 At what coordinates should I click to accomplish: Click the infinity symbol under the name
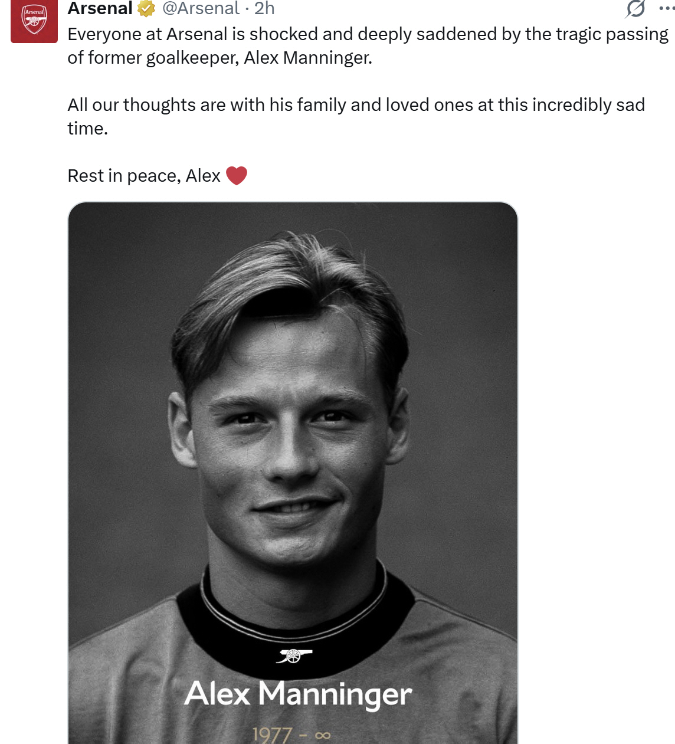tap(323, 735)
